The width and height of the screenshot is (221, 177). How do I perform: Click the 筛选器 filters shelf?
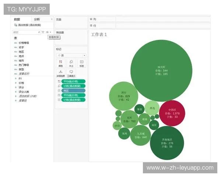click(x=71, y=37)
